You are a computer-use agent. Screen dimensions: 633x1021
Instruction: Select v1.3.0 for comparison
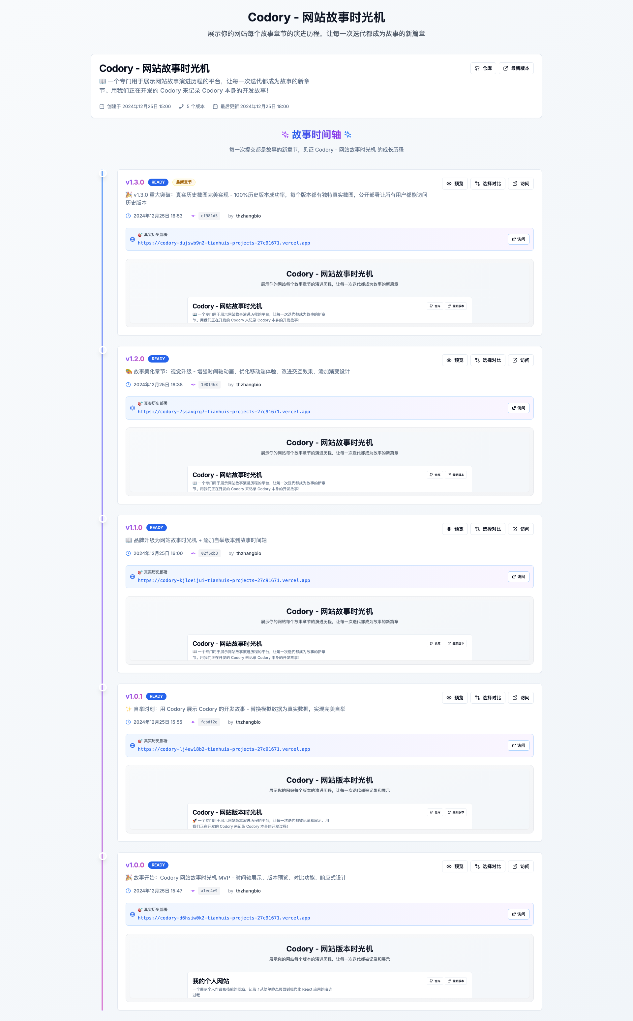pos(488,184)
